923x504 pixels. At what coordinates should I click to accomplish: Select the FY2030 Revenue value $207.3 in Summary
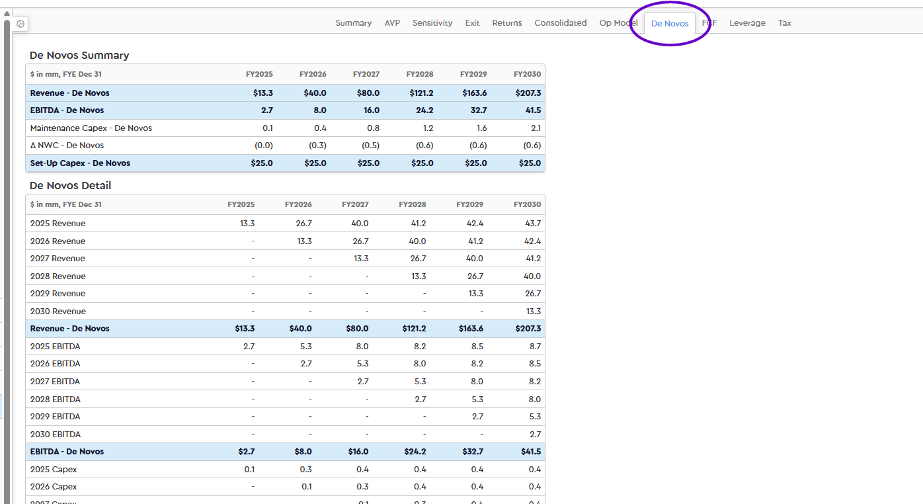(527, 93)
